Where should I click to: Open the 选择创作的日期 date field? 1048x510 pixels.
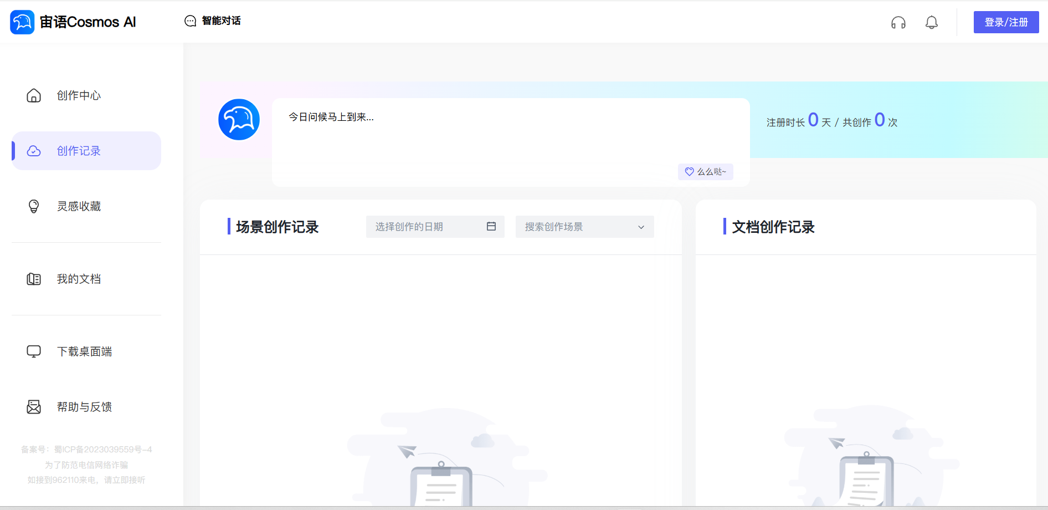(435, 227)
